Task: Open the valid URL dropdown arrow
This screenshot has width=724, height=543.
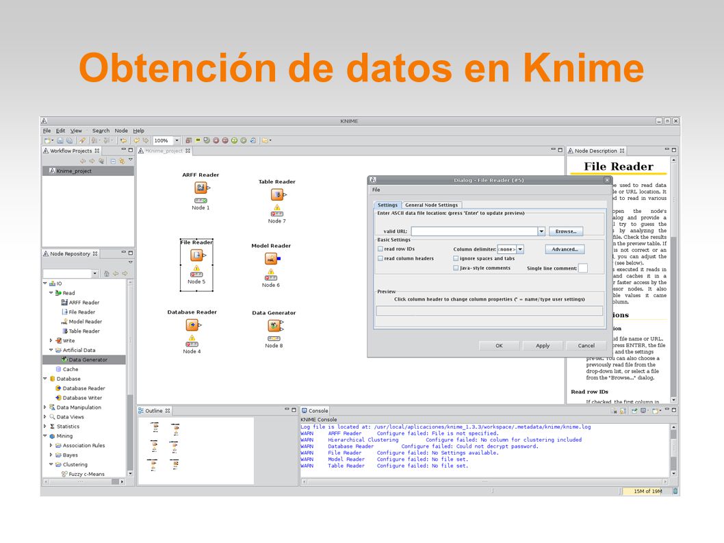Action: [x=541, y=231]
